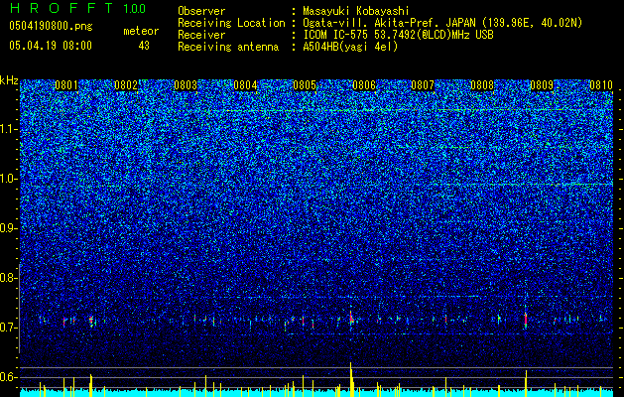The height and width of the screenshot is (397, 624).
Task: Click the HROFFT 1.0.0 title text
Action: tap(77, 8)
